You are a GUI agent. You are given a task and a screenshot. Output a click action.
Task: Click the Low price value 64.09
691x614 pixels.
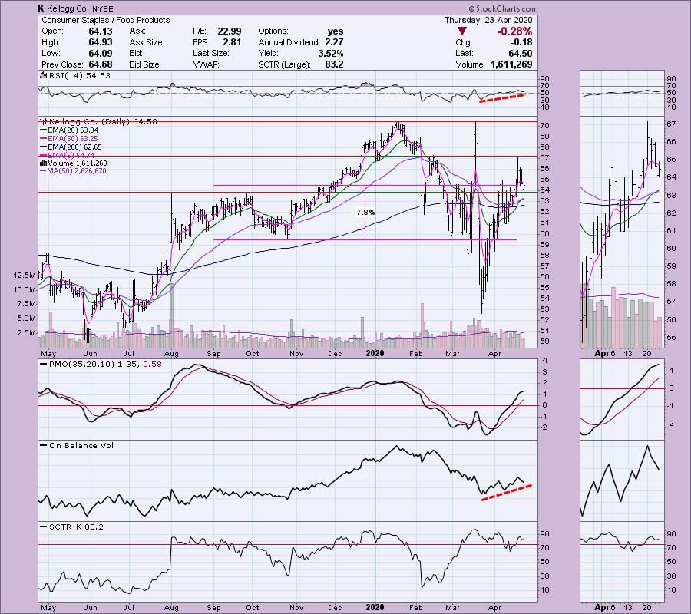101,53
